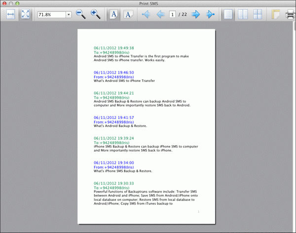The image size is (296, 233).
Task: Click the 71.8% zoom level field
Action: [51, 14]
